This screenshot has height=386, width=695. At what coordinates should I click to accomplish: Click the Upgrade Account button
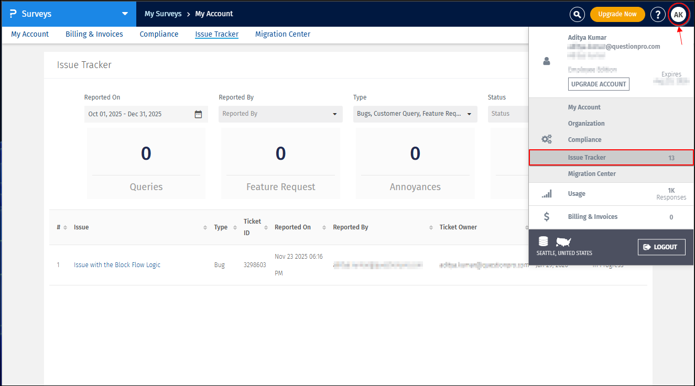(x=599, y=84)
